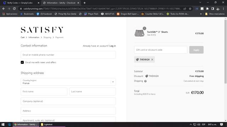The image size is (227, 127).
Task: Click the Company (optional) field
Action: [x=68, y=101]
